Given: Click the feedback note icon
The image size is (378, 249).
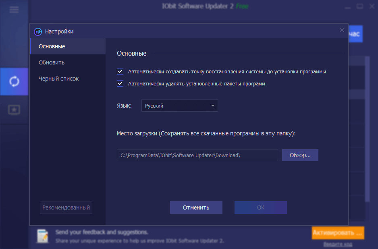Looking at the screenshot, I should [42, 236].
